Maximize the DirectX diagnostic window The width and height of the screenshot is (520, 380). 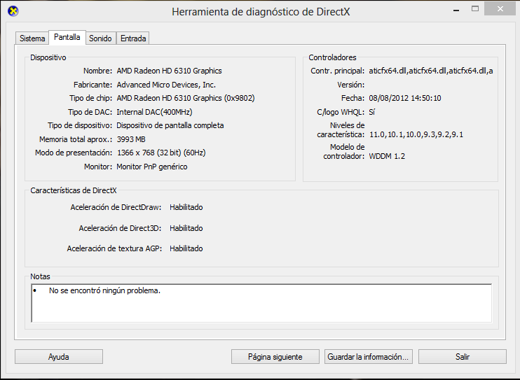click(475, 9)
